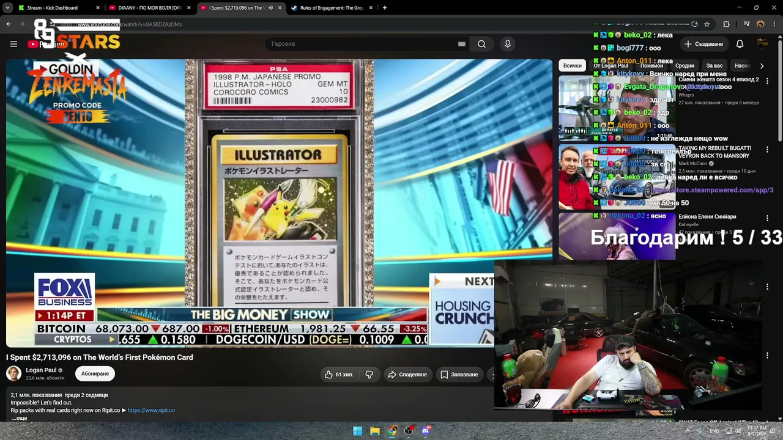Screen dimensions: 783x440
Task: Mute the playing tab via speaker icon
Action: tap(270, 8)
